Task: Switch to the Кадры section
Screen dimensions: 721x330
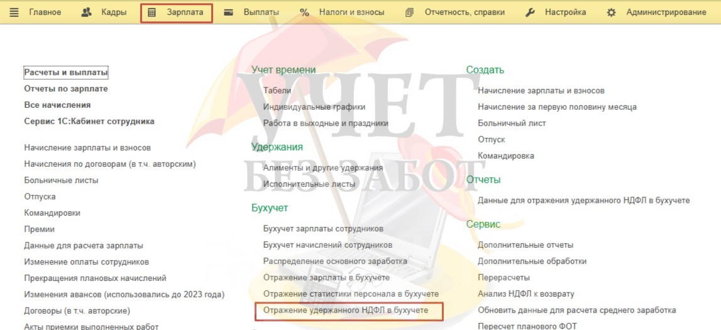Action: (114, 13)
